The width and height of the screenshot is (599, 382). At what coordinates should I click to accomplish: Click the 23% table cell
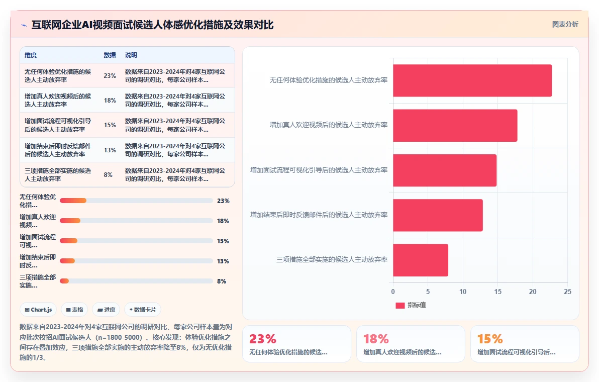pyautogui.click(x=110, y=75)
